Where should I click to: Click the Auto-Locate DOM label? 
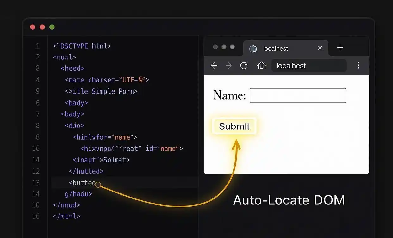(x=289, y=200)
